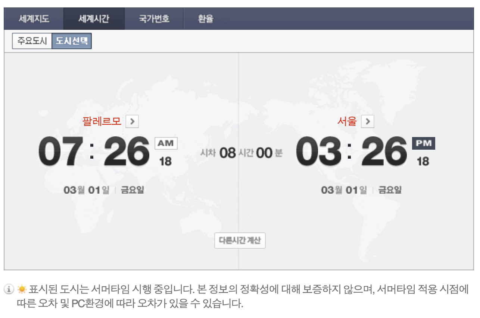Click the 팔레르모 date 03월 01일
The width and height of the screenshot is (480, 318).
(87, 190)
